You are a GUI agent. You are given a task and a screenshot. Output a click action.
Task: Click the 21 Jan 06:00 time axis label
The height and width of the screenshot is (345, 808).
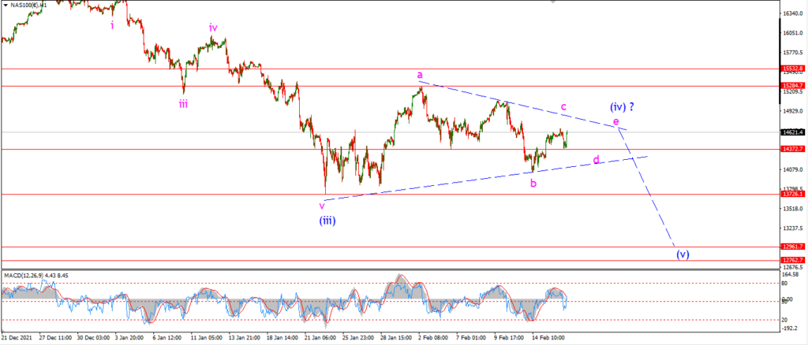(320, 338)
